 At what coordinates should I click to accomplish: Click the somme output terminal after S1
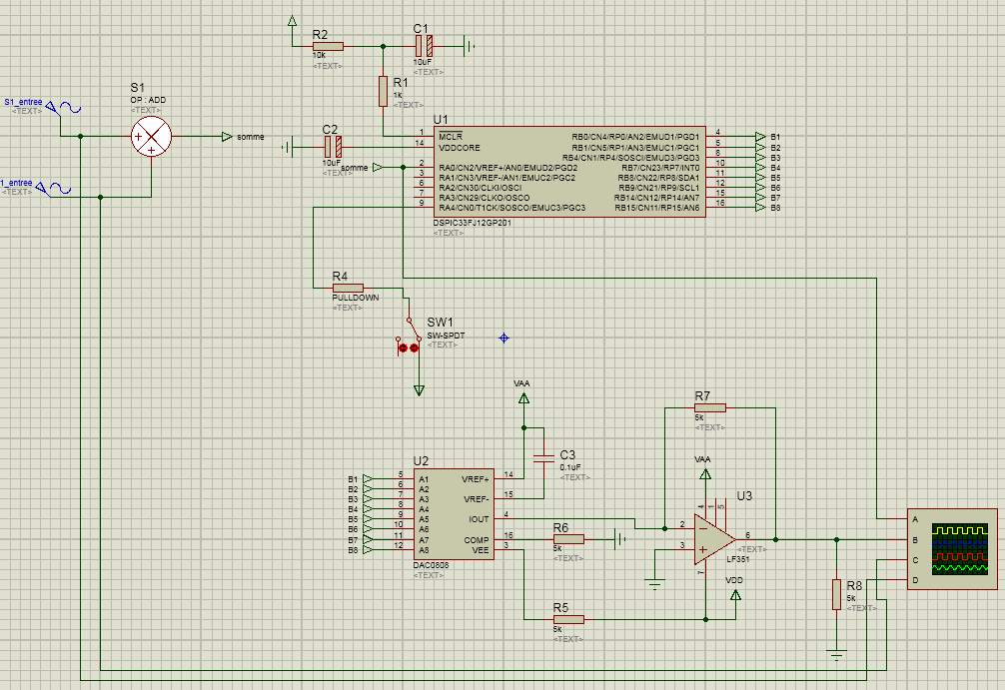(227, 137)
